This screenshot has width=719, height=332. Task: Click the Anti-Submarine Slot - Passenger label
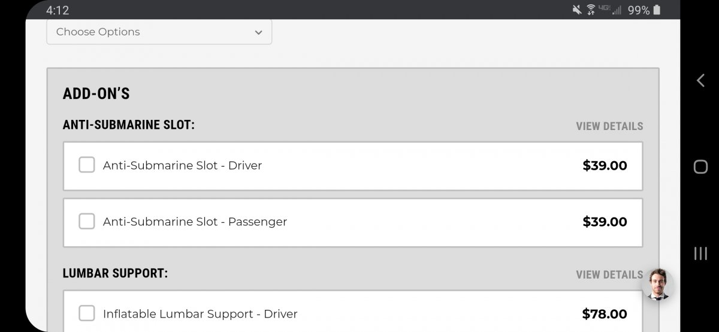pos(195,222)
